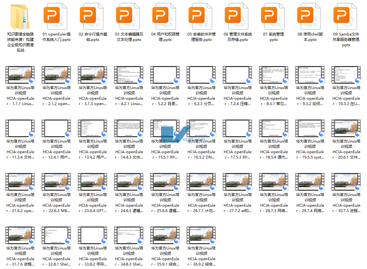Select video icon for HCIA-openEuler 4.2.1 Linux

129,75
